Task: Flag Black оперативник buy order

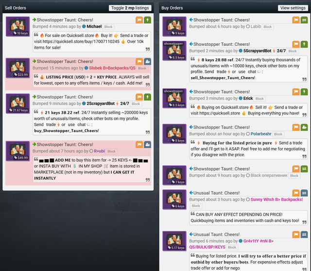Action: pos(296,169)
